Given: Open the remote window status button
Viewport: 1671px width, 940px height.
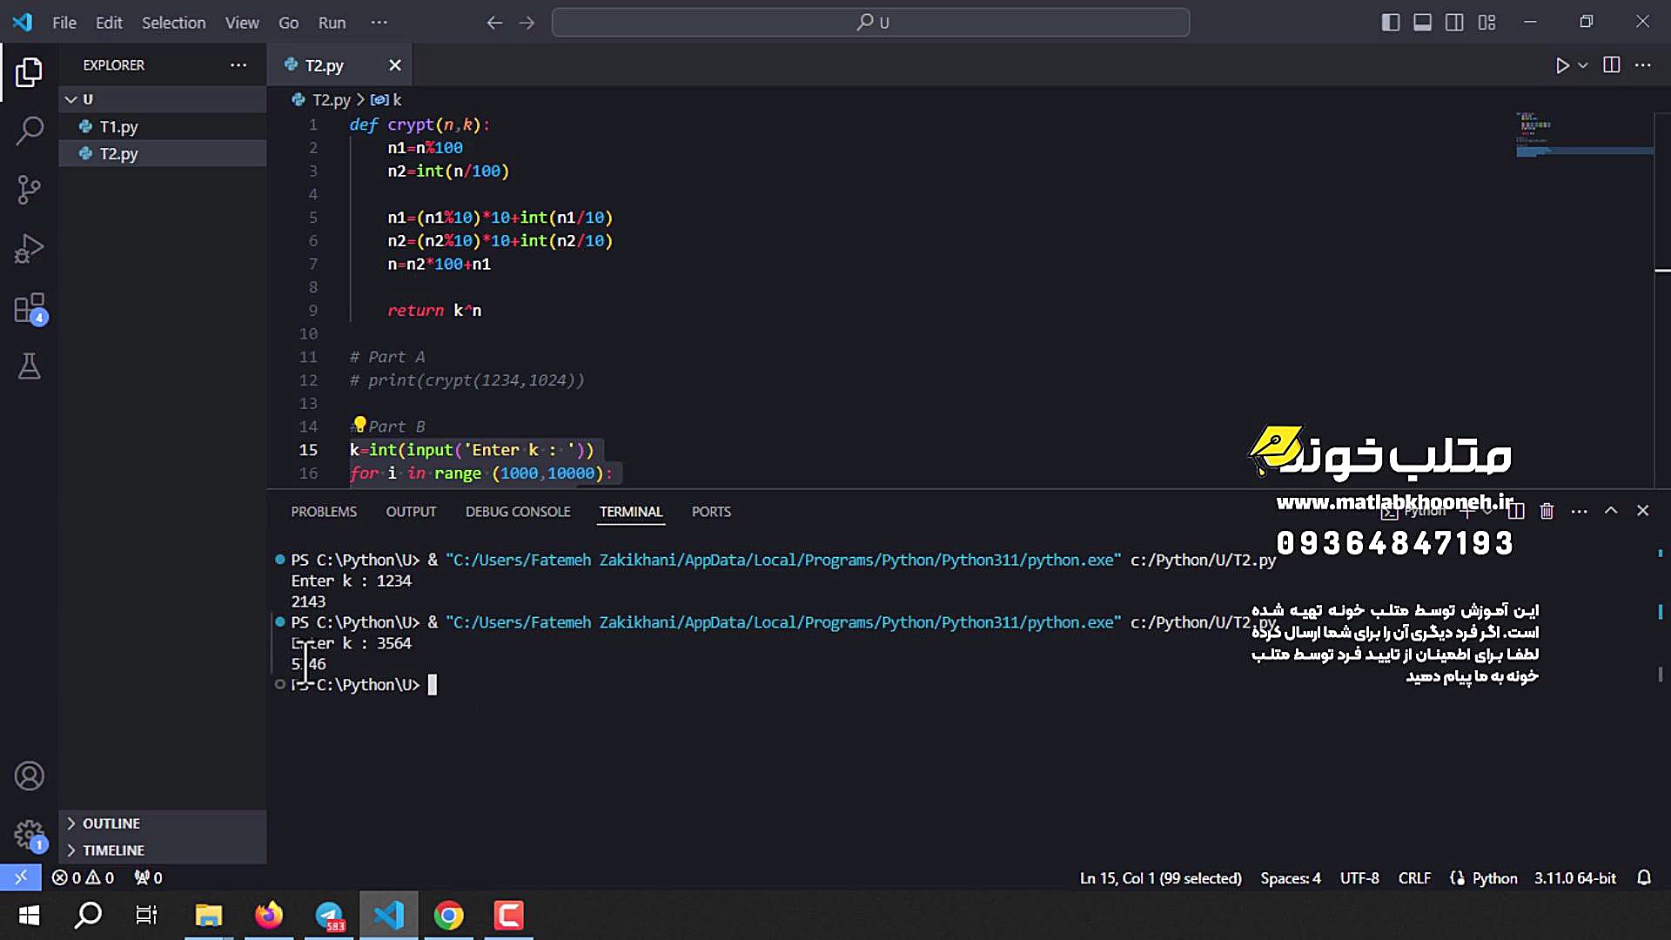Looking at the screenshot, I should [21, 877].
